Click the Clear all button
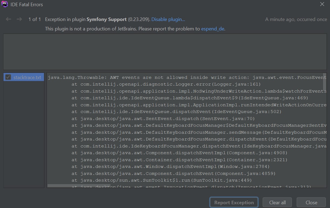Screen dimensions: 330x208 point(277,202)
